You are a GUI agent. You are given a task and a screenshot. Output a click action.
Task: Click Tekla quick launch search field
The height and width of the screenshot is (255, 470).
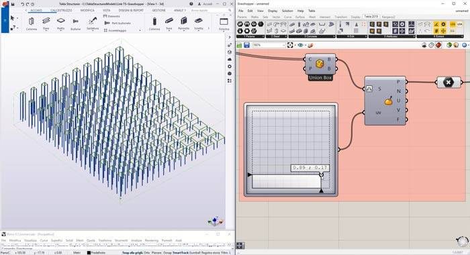click(x=211, y=10)
